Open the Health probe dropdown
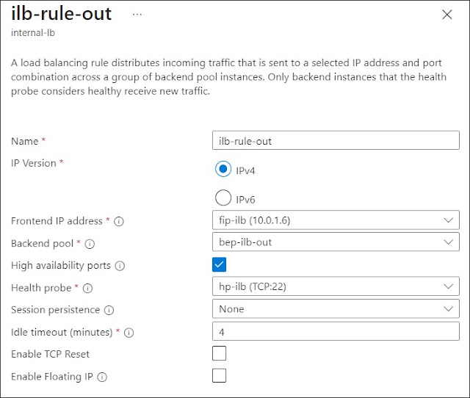This screenshot has height=398, width=470. coord(335,286)
